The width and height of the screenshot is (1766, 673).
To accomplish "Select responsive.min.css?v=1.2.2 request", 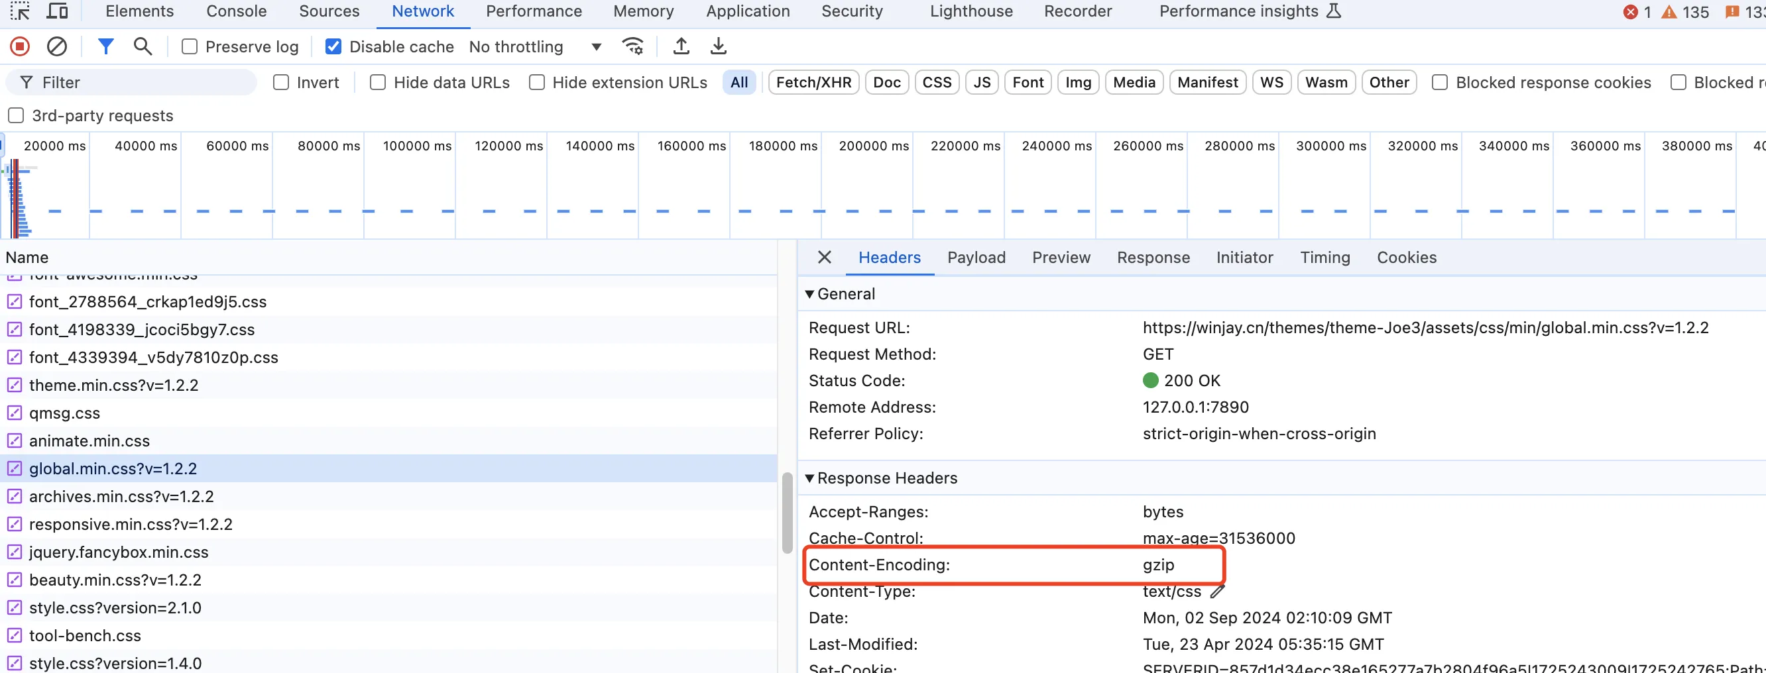I will click(x=388, y=524).
